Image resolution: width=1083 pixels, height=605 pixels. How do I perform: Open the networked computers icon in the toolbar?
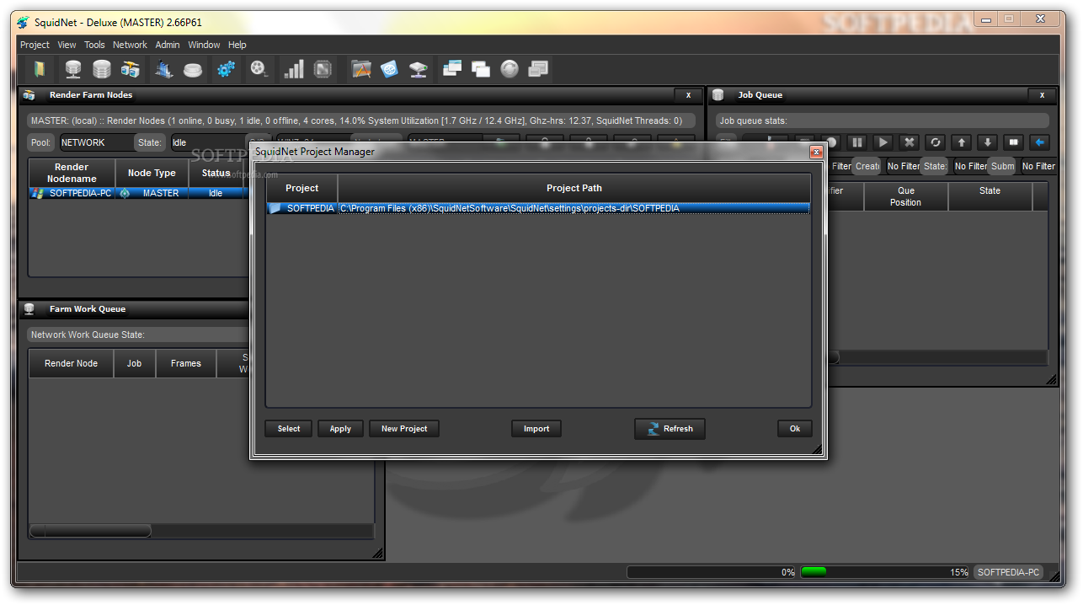(131, 69)
